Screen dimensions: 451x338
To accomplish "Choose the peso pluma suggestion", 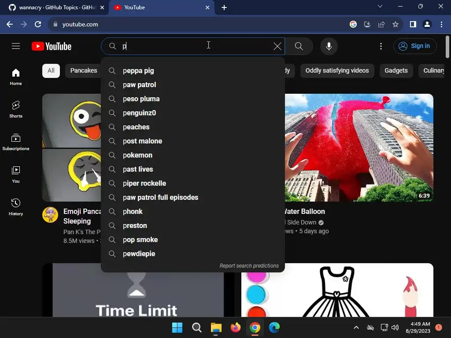I will (x=193, y=99).
